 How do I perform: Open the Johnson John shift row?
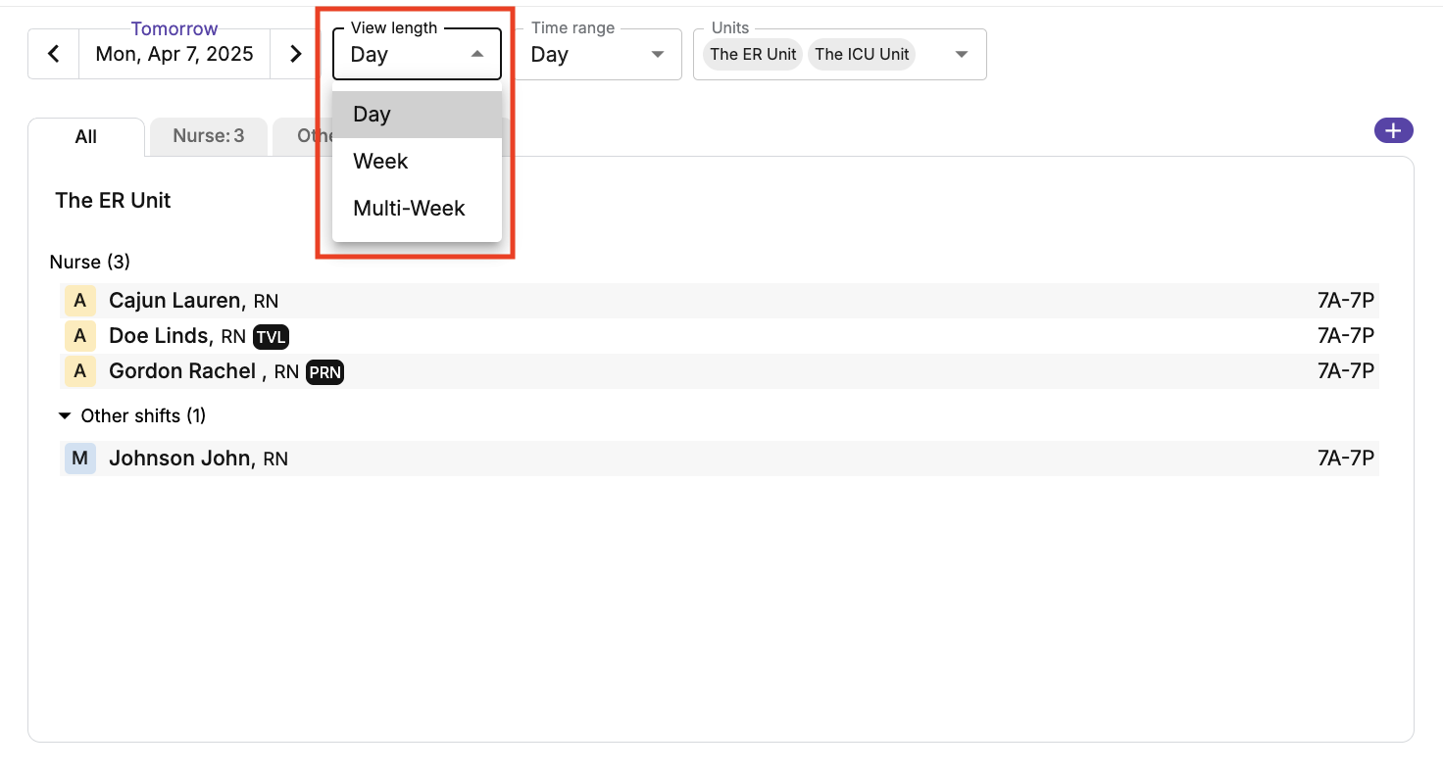pyautogui.click(x=686, y=459)
